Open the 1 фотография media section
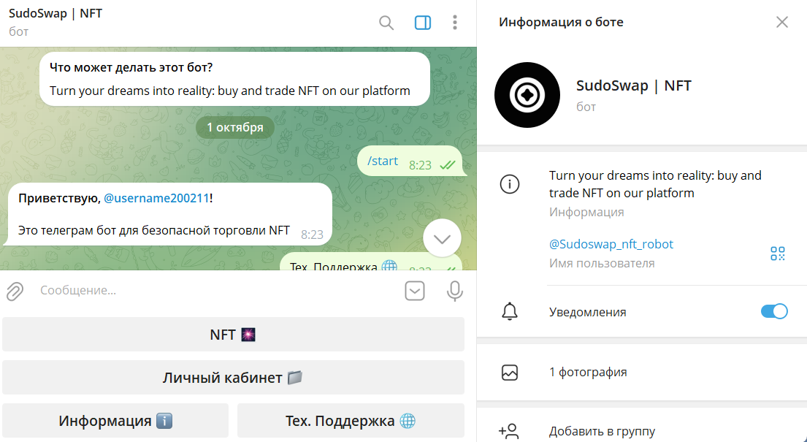 588,372
